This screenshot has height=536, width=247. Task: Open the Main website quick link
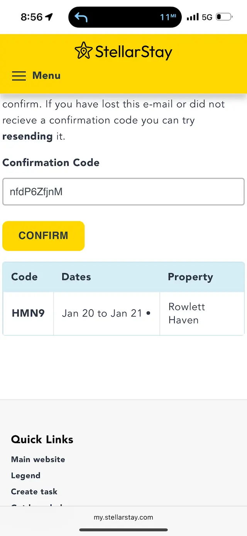click(38, 460)
